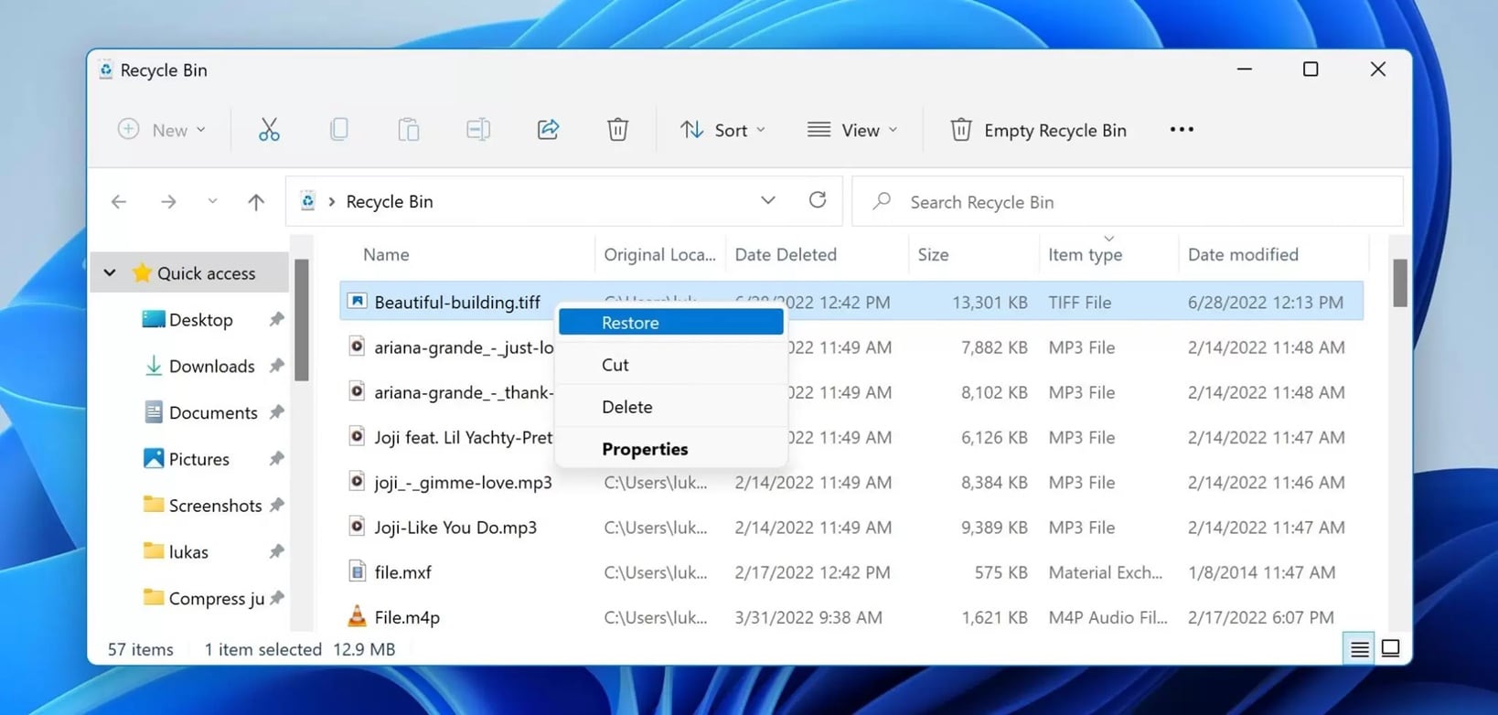Click the 13,301 KB size cell
Screen dimensions: 1498x715
tap(990, 302)
